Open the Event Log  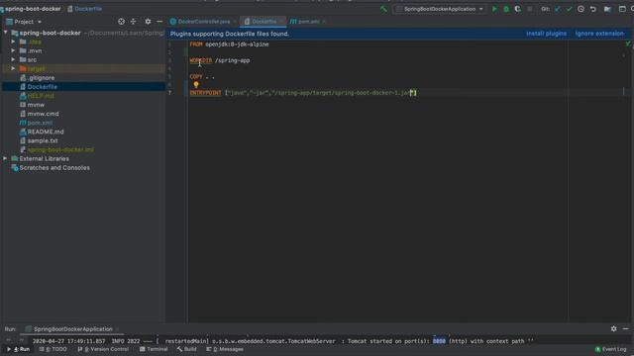(610, 349)
